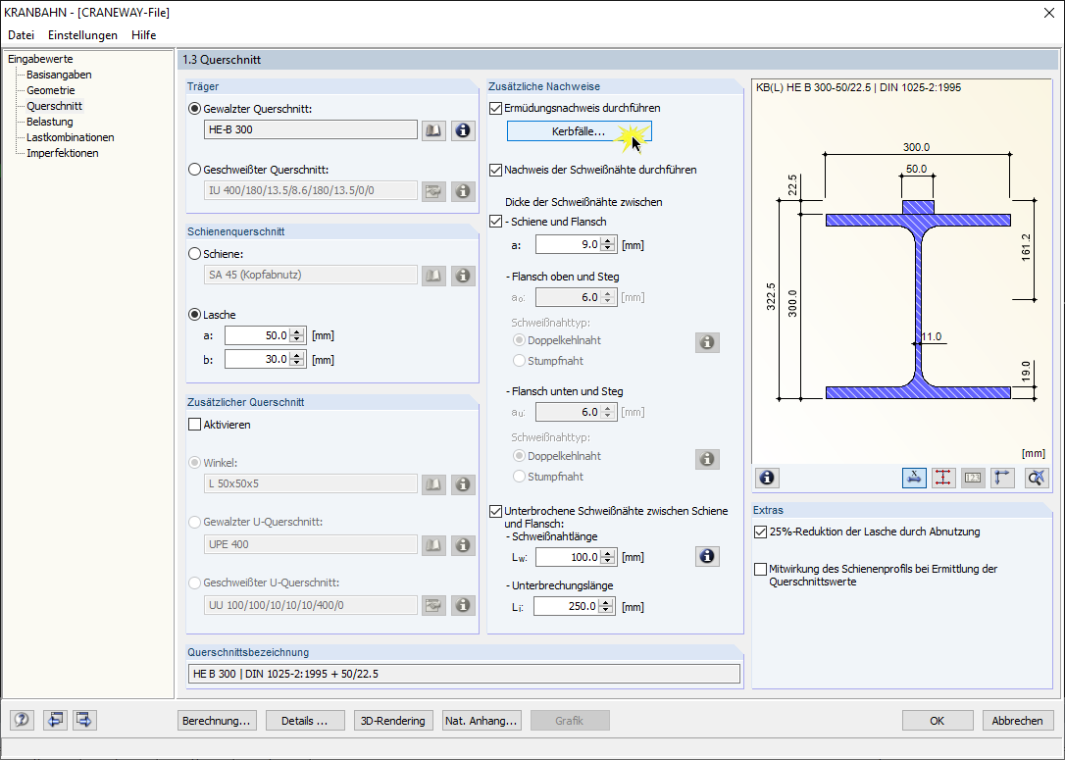This screenshot has height=760, width=1065.
Task: Open weld thickness info icon under Schweißnahtlänge
Action: [x=707, y=556]
